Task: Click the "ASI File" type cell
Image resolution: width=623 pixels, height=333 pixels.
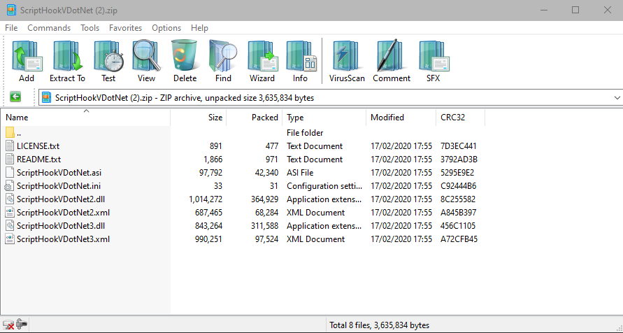Action: pos(300,173)
